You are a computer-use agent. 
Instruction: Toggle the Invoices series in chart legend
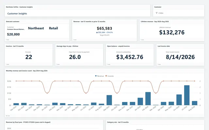[110, 76]
